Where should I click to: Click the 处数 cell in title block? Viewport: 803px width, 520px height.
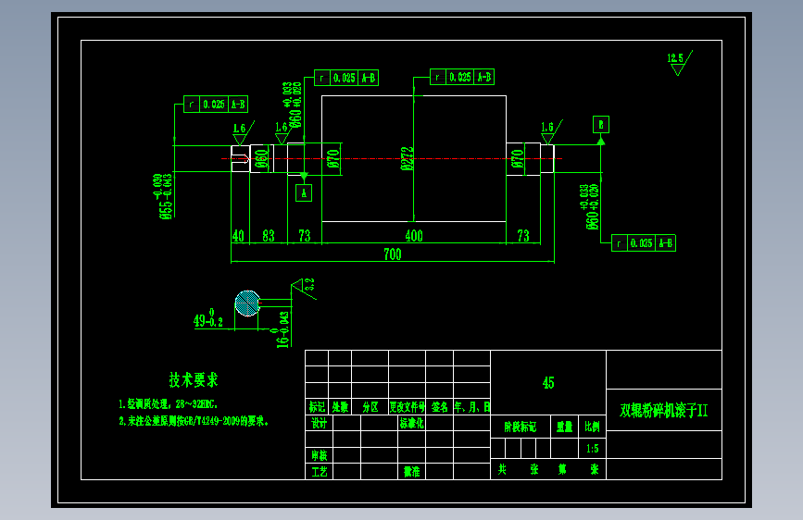tap(340, 407)
